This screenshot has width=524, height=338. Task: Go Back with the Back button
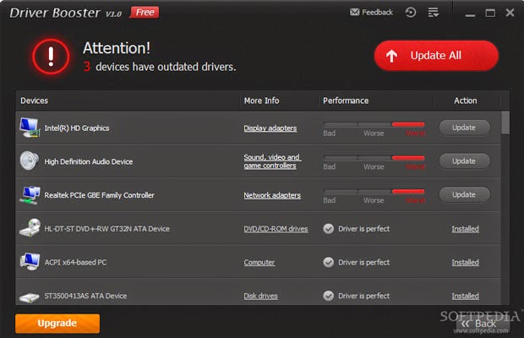(x=483, y=324)
